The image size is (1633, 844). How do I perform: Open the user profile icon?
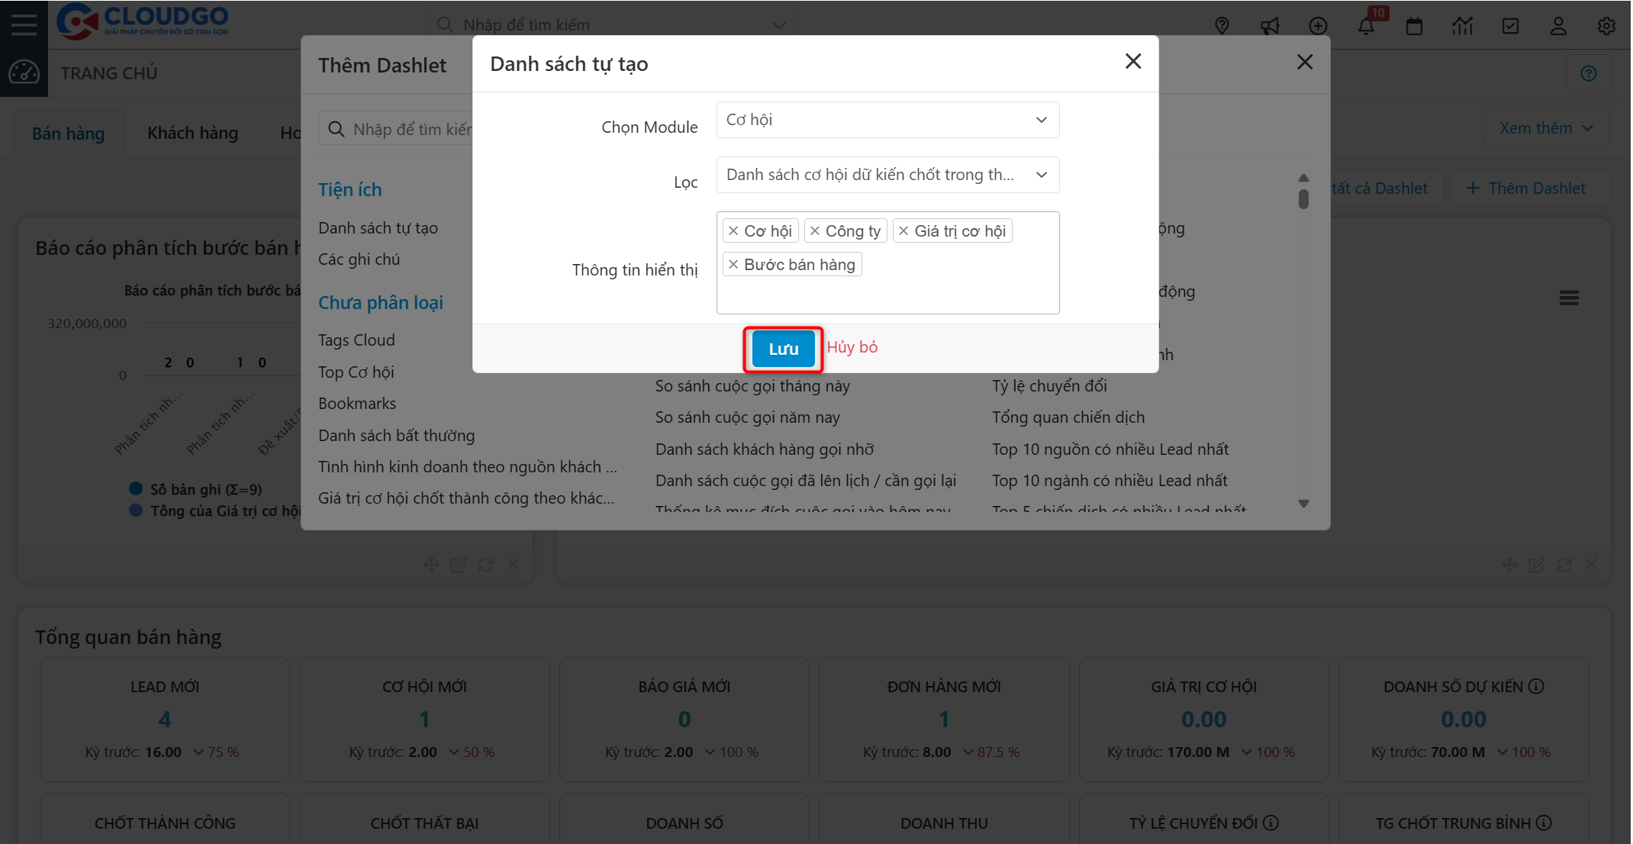(1558, 25)
